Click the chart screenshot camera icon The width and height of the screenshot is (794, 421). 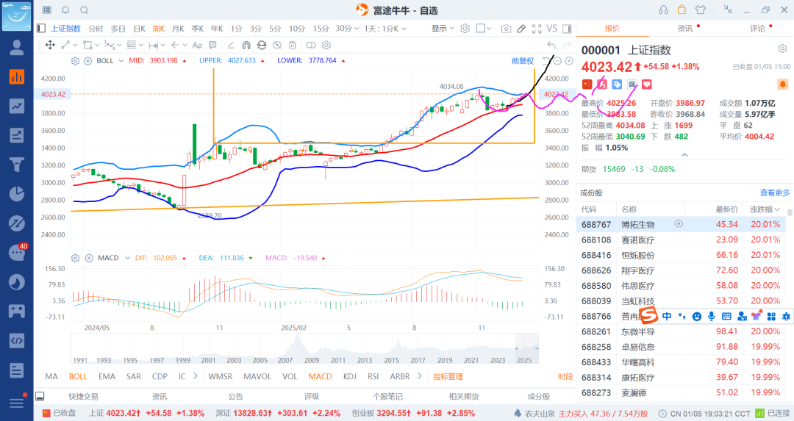pos(506,29)
